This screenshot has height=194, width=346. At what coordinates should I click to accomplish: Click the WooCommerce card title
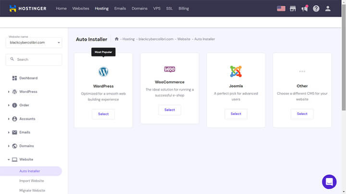(170, 82)
